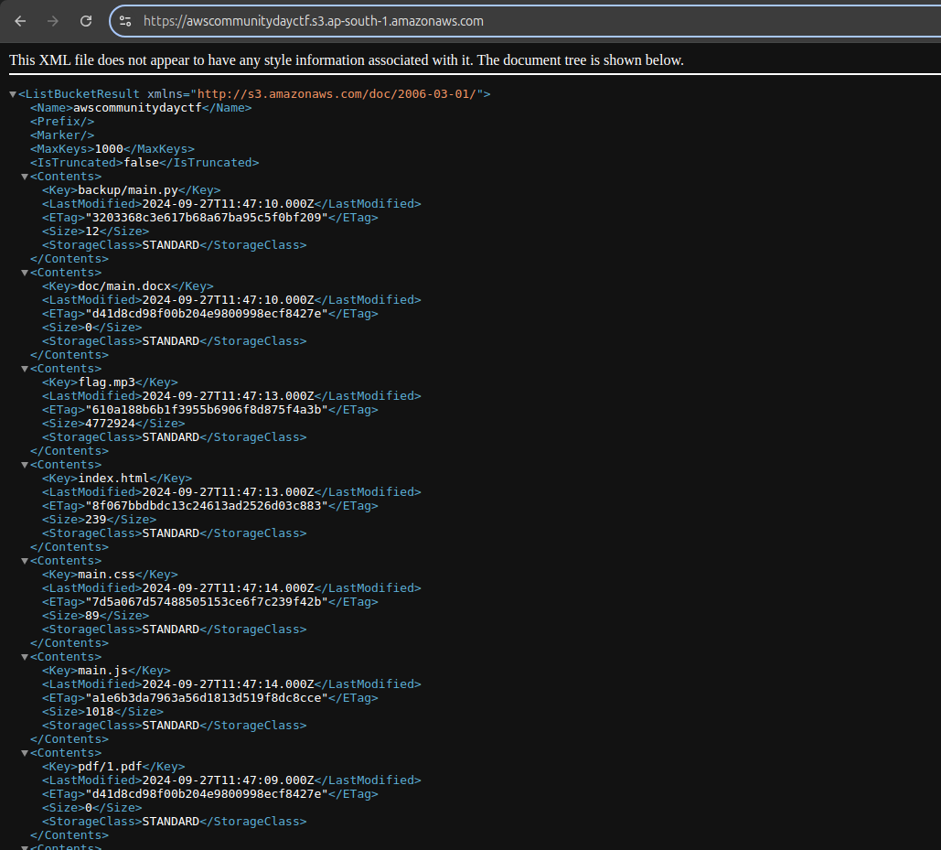Screen dimensions: 941x850
Task: Reload the S3 bucket listing page
Action: [x=86, y=21]
